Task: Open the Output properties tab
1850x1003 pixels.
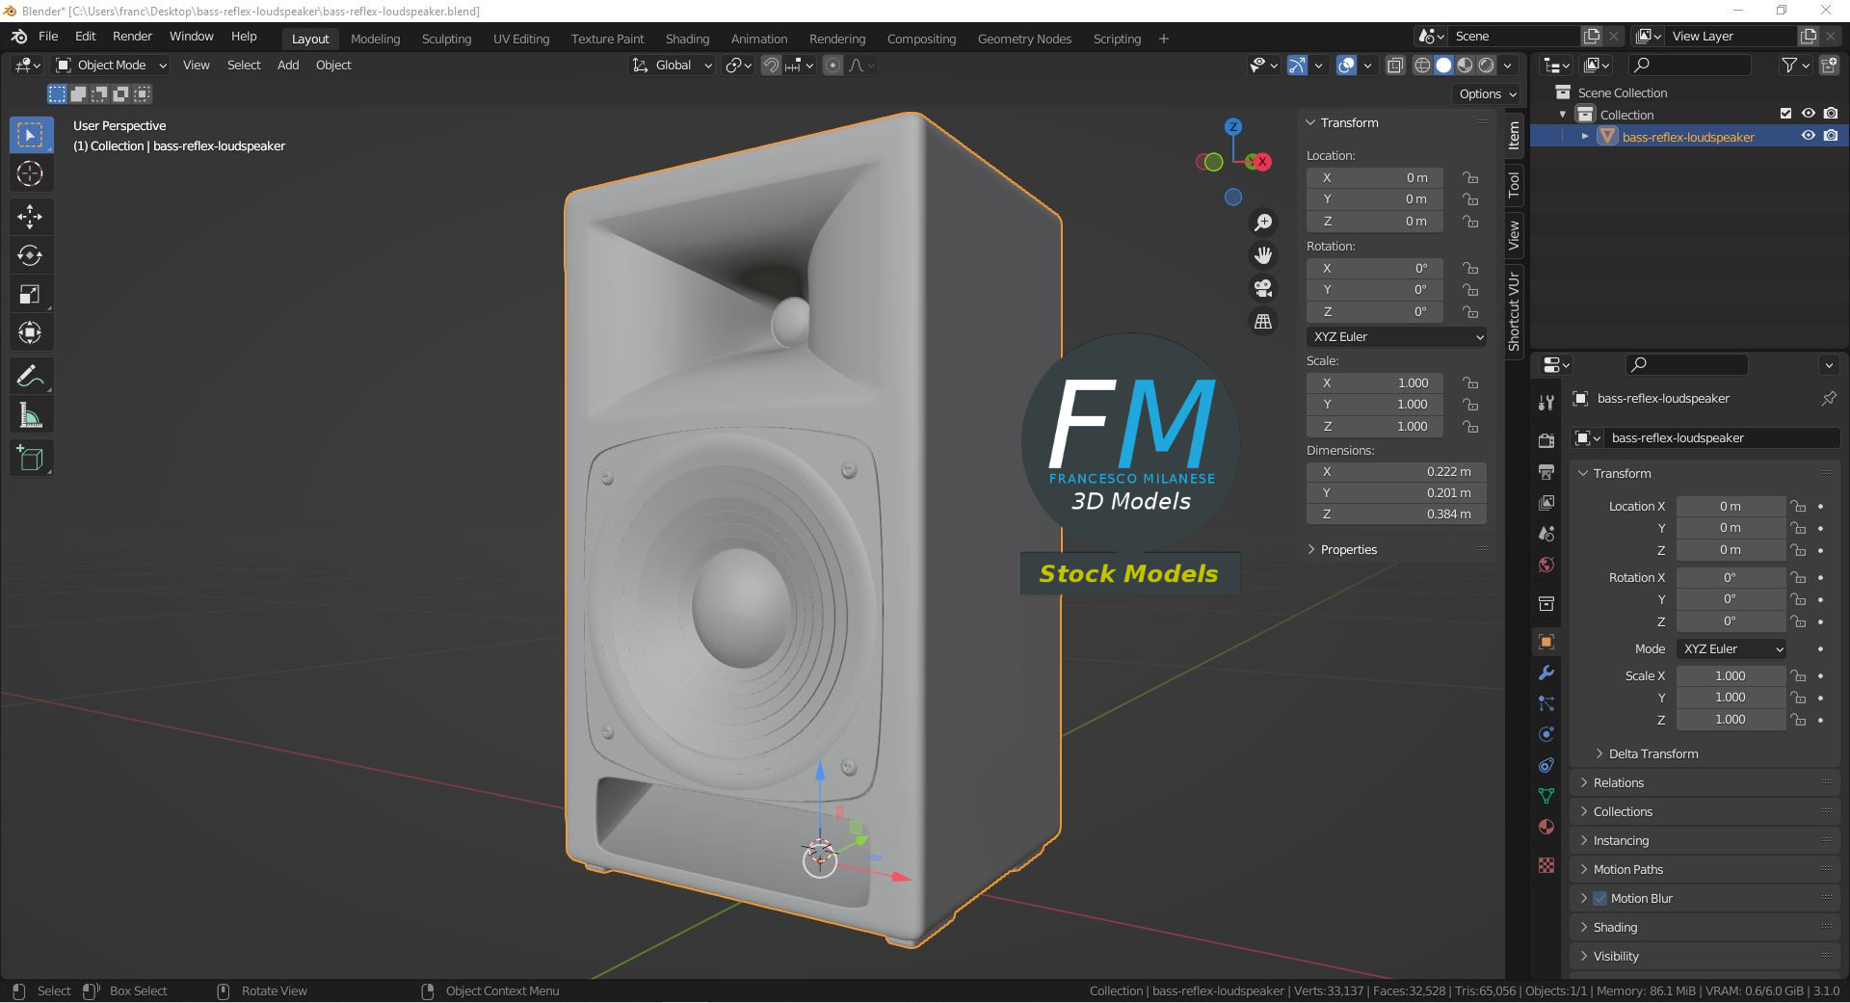Action: point(1546,472)
